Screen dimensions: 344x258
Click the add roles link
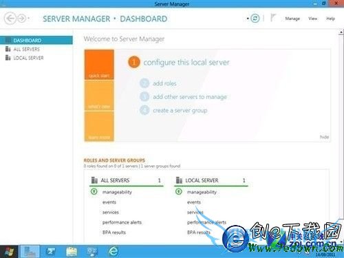pos(164,83)
